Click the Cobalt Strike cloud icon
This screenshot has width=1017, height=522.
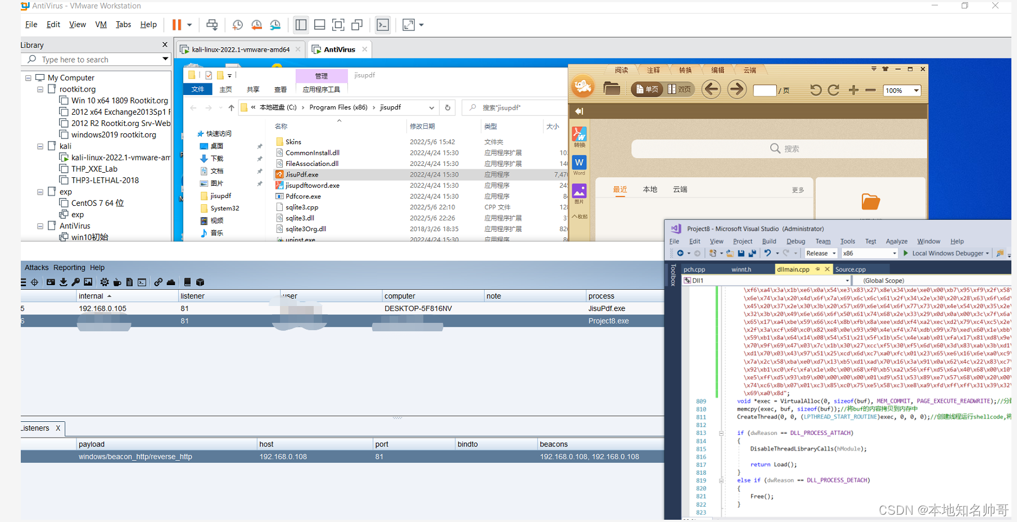pyautogui.click(x=171, y=282)
